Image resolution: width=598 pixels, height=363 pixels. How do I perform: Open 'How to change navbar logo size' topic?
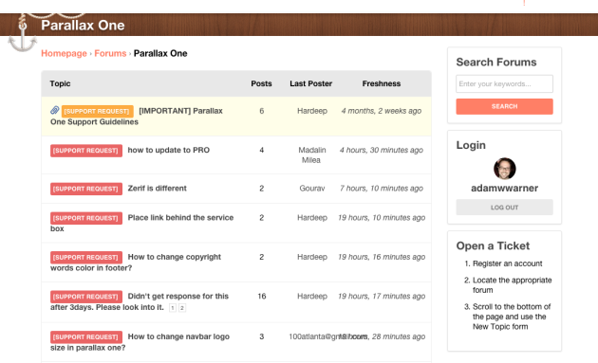tap(178, 336)
